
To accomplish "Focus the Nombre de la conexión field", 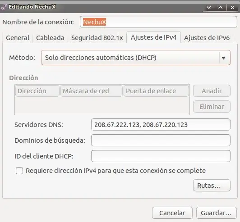I will (158, 22).
